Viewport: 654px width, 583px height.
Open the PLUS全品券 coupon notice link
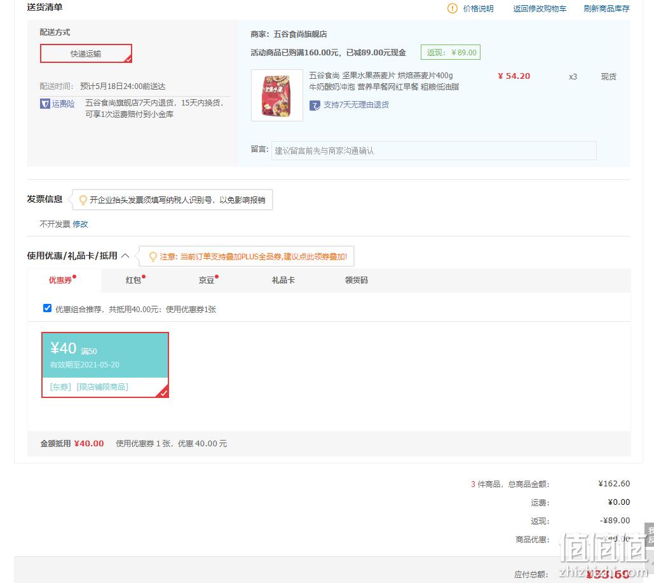[253, 257]
